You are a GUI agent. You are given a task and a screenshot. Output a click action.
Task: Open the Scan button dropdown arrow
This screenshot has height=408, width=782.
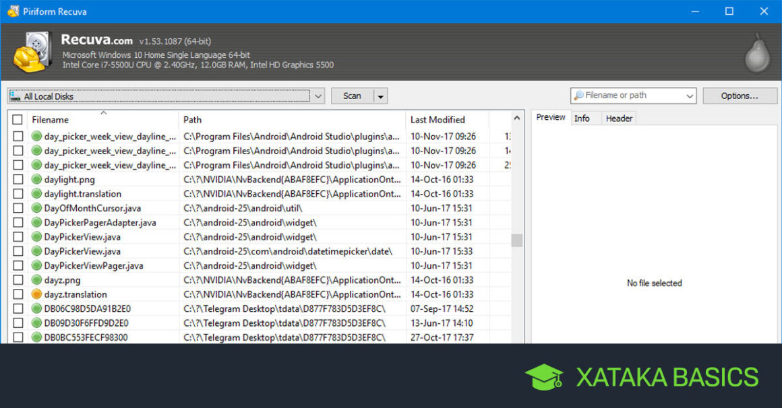coord(381,96)
